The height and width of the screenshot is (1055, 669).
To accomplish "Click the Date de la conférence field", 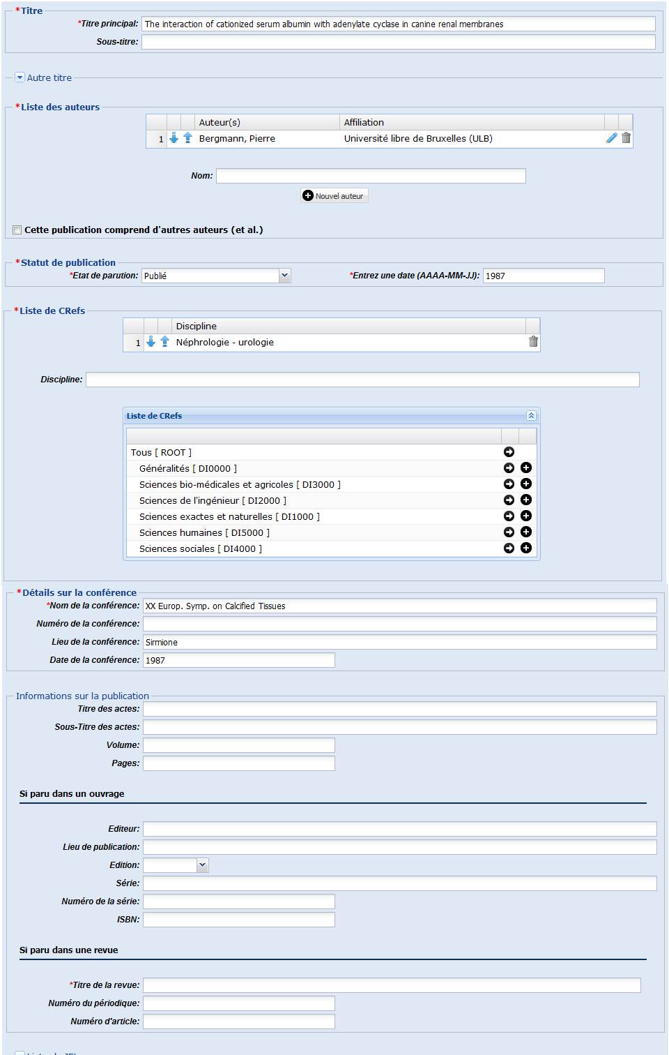I will tap(239, 660).
